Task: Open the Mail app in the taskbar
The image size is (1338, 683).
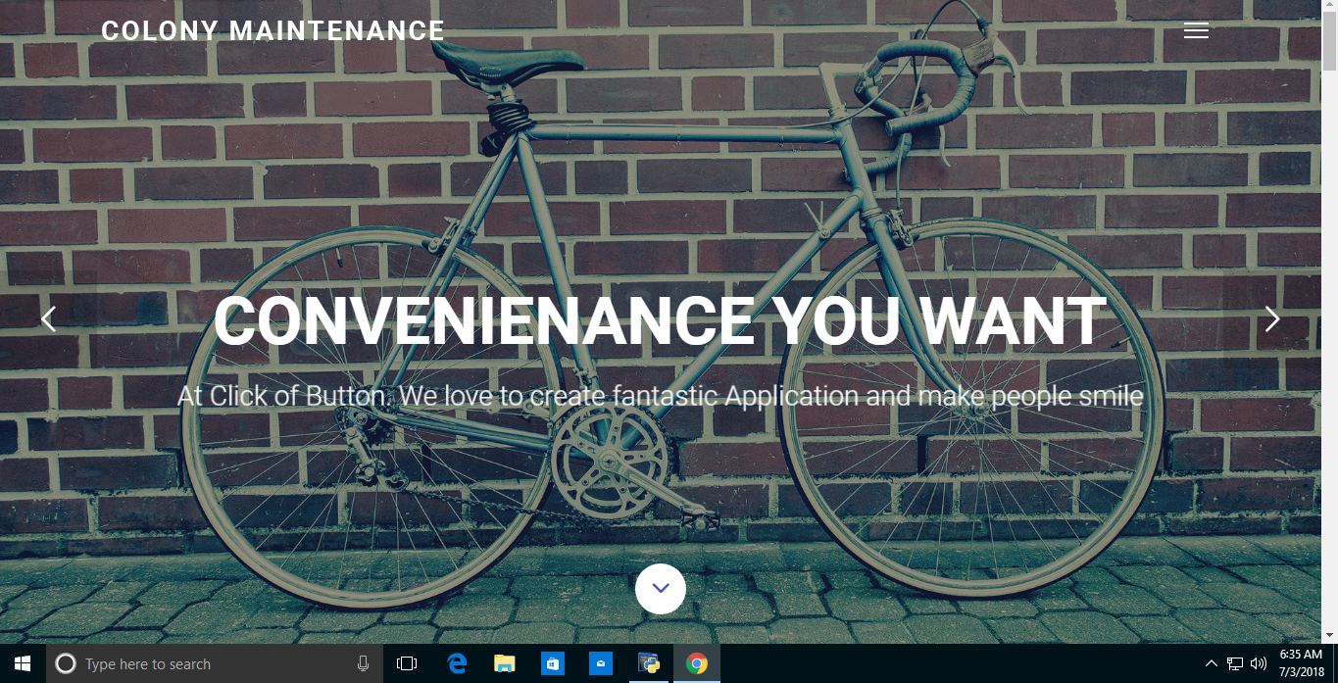Action: click(600, 663)
